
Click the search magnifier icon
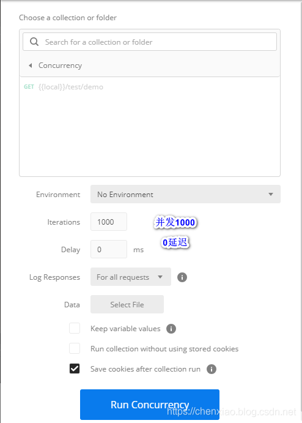coord(34,42)
